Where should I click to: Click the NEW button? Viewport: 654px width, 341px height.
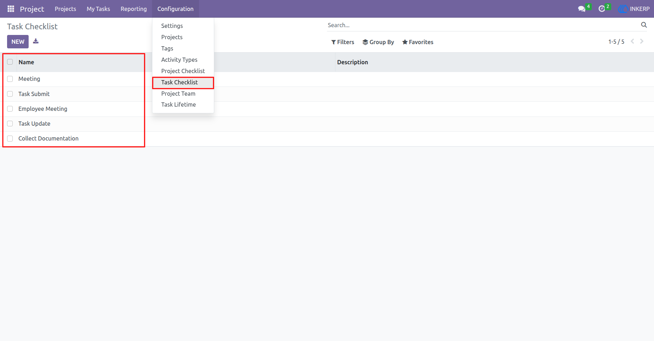tap(18, 42)
